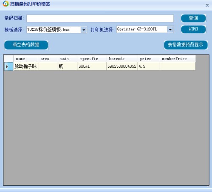Click 表格数据预览显示 preview button
The image size is (212, 192).
pos(186,45)
